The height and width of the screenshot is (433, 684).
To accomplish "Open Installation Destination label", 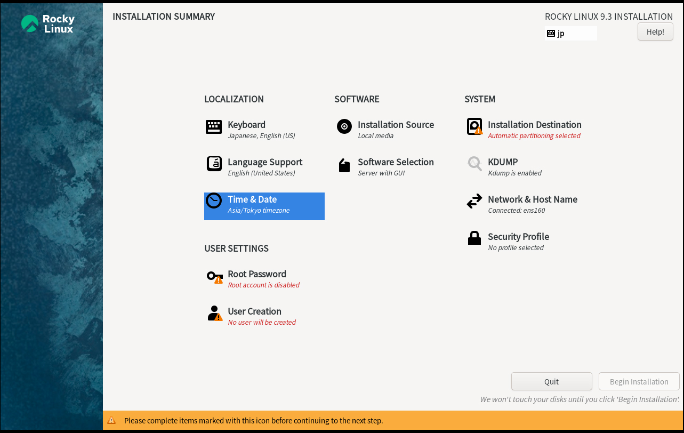I will [x=535, y=125].
